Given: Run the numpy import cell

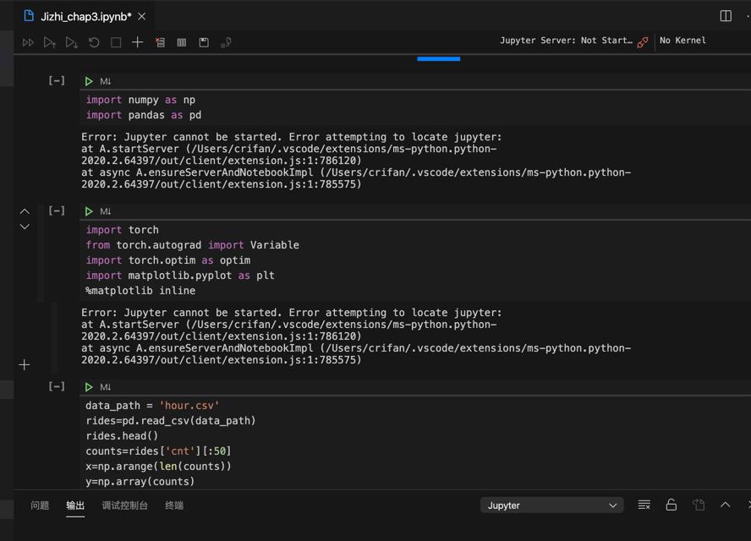Looking at the screenshot, I should pos(89,81).
